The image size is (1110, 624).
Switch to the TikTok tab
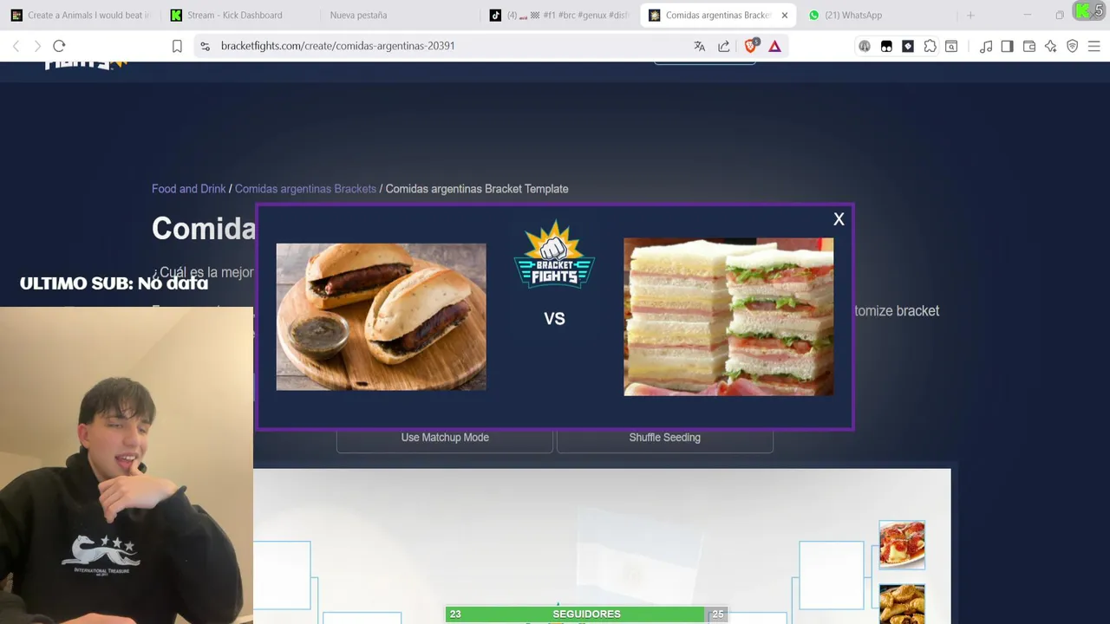click(x=559, y=15)
